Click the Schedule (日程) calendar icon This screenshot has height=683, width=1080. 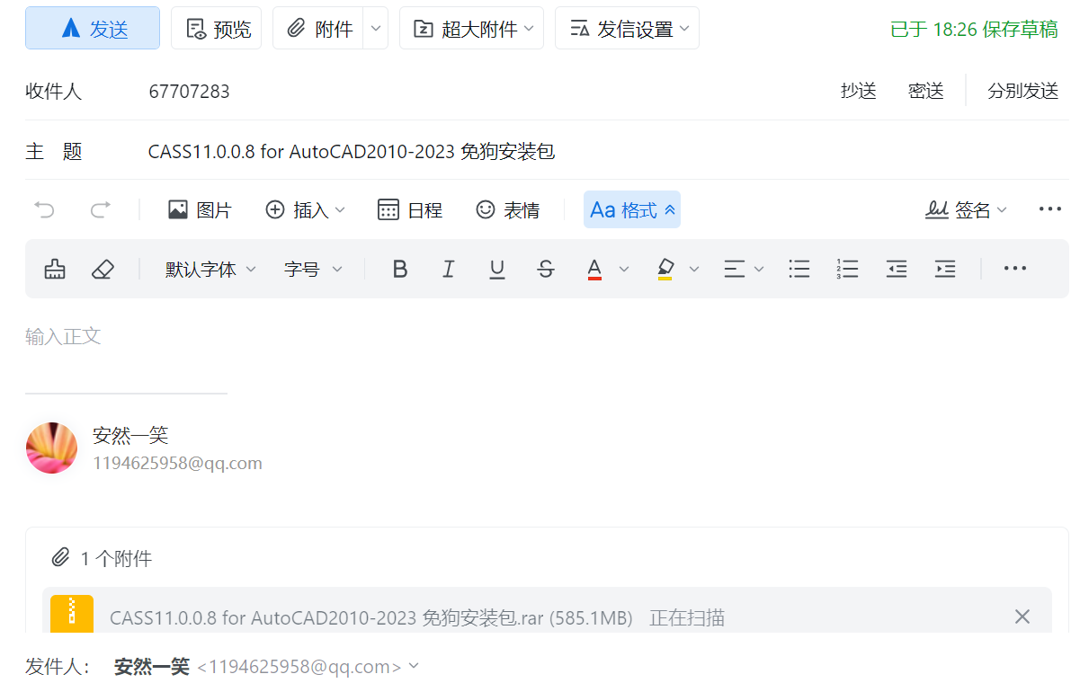[x=410, y=209]
